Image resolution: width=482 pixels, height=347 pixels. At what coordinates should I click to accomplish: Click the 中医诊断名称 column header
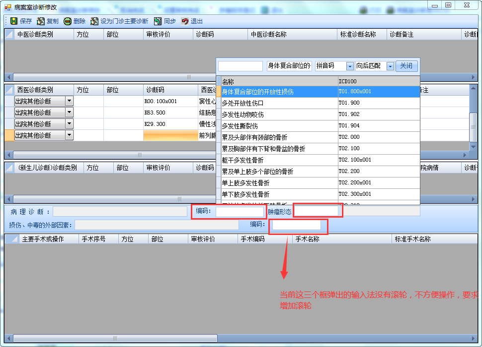pos(292,34)
